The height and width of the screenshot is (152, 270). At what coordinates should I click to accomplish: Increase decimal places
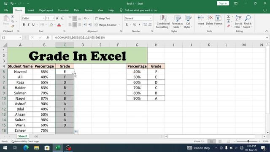click(145, 24)
